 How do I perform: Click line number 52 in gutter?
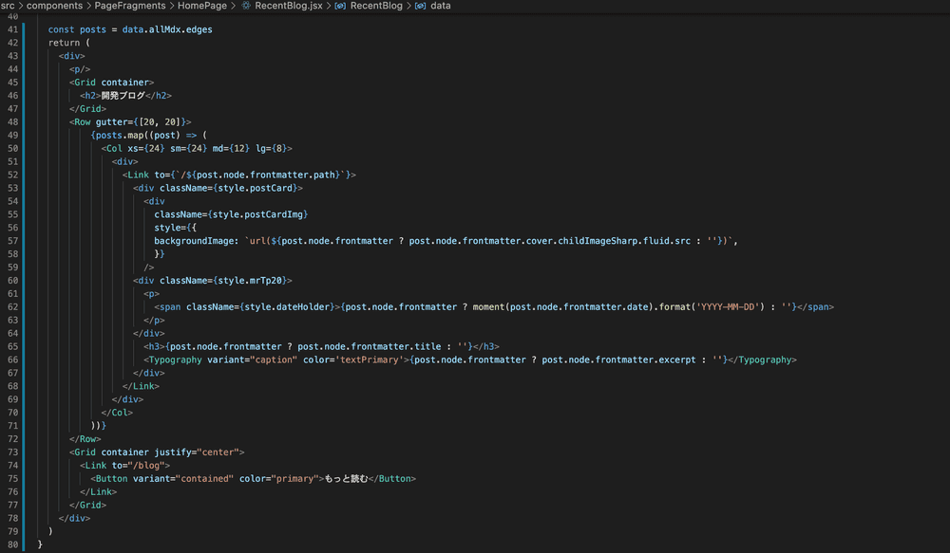point(12,175)
